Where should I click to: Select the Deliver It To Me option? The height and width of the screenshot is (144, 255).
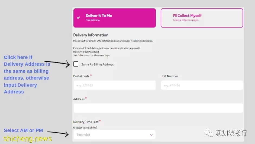point(114,18)
